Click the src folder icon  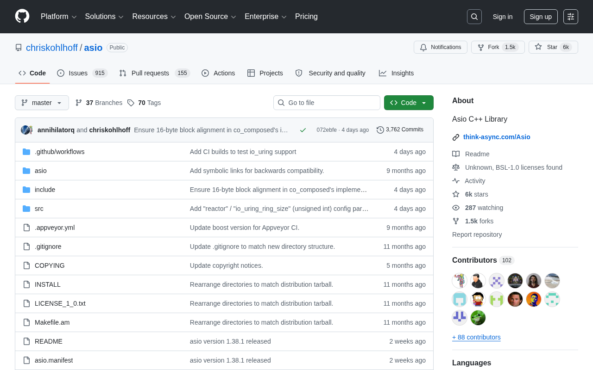pyautogui.click(x=26, y=209)
